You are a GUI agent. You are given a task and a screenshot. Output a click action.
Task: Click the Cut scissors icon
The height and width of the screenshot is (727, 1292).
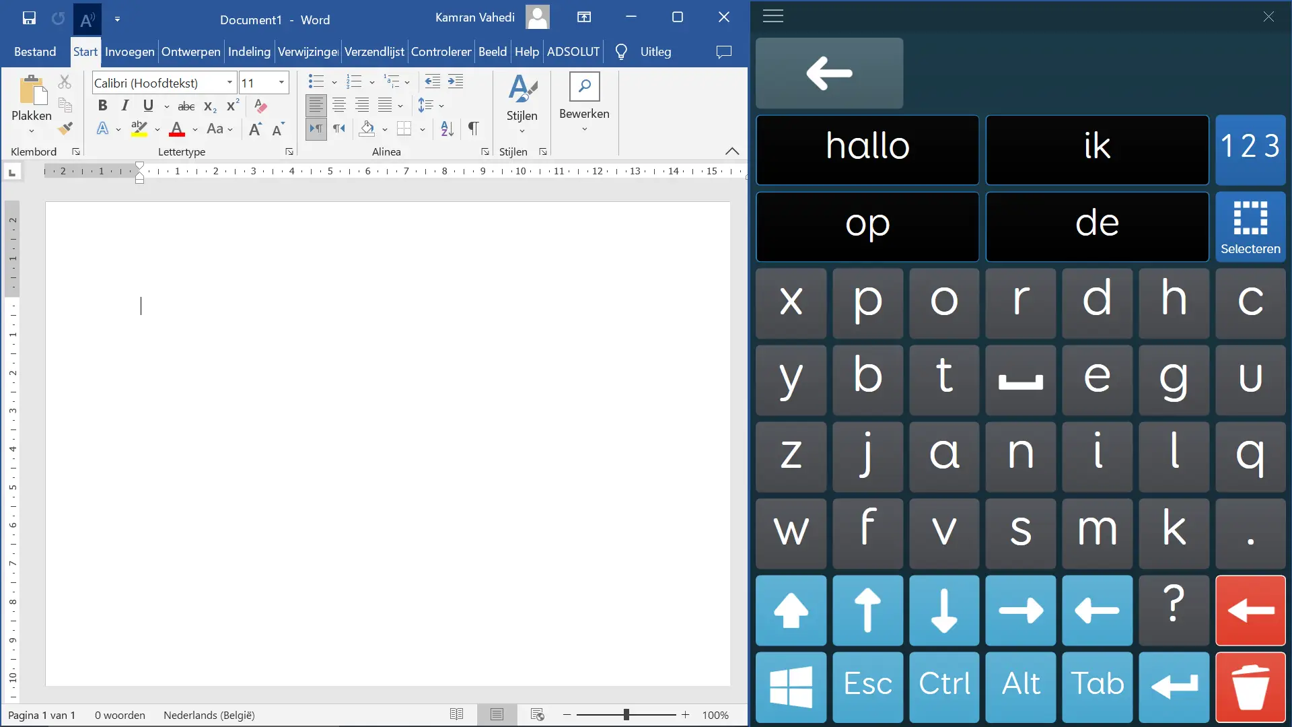(x=65, y=82)
